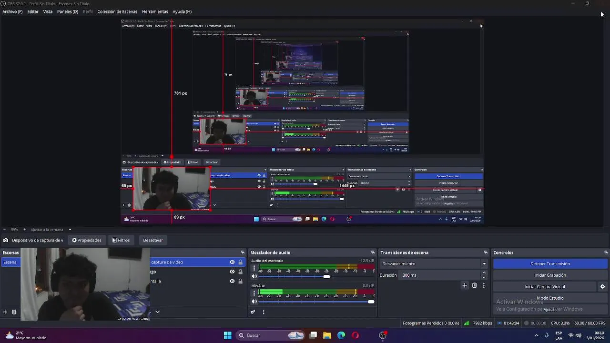Open source Filtros button
Viewport: 610px width, 343px height.
coord(121,240)
